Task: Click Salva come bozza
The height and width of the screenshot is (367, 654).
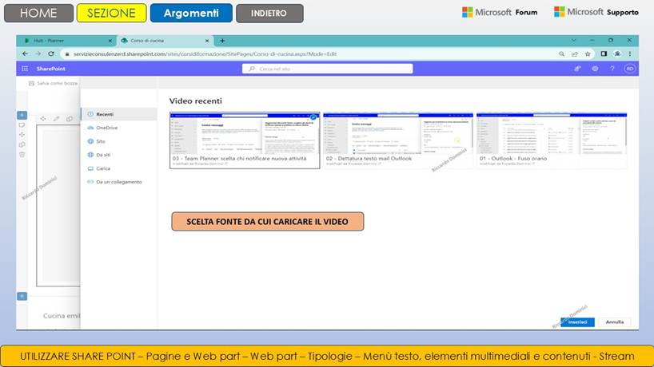Action: (x=53, y=83)
